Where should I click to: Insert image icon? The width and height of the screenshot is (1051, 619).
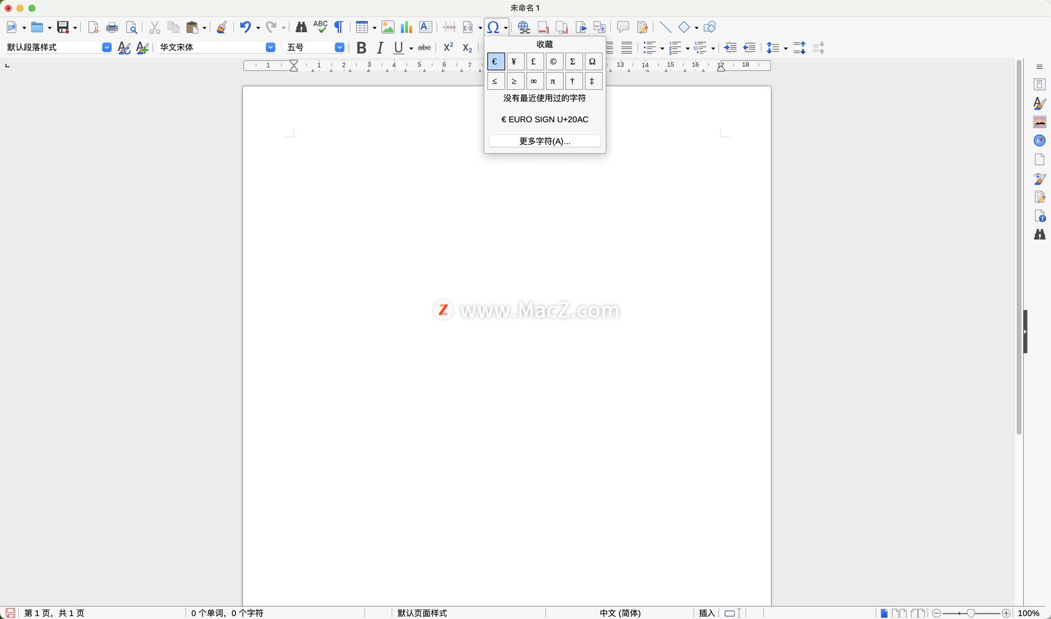coord(388,27)
